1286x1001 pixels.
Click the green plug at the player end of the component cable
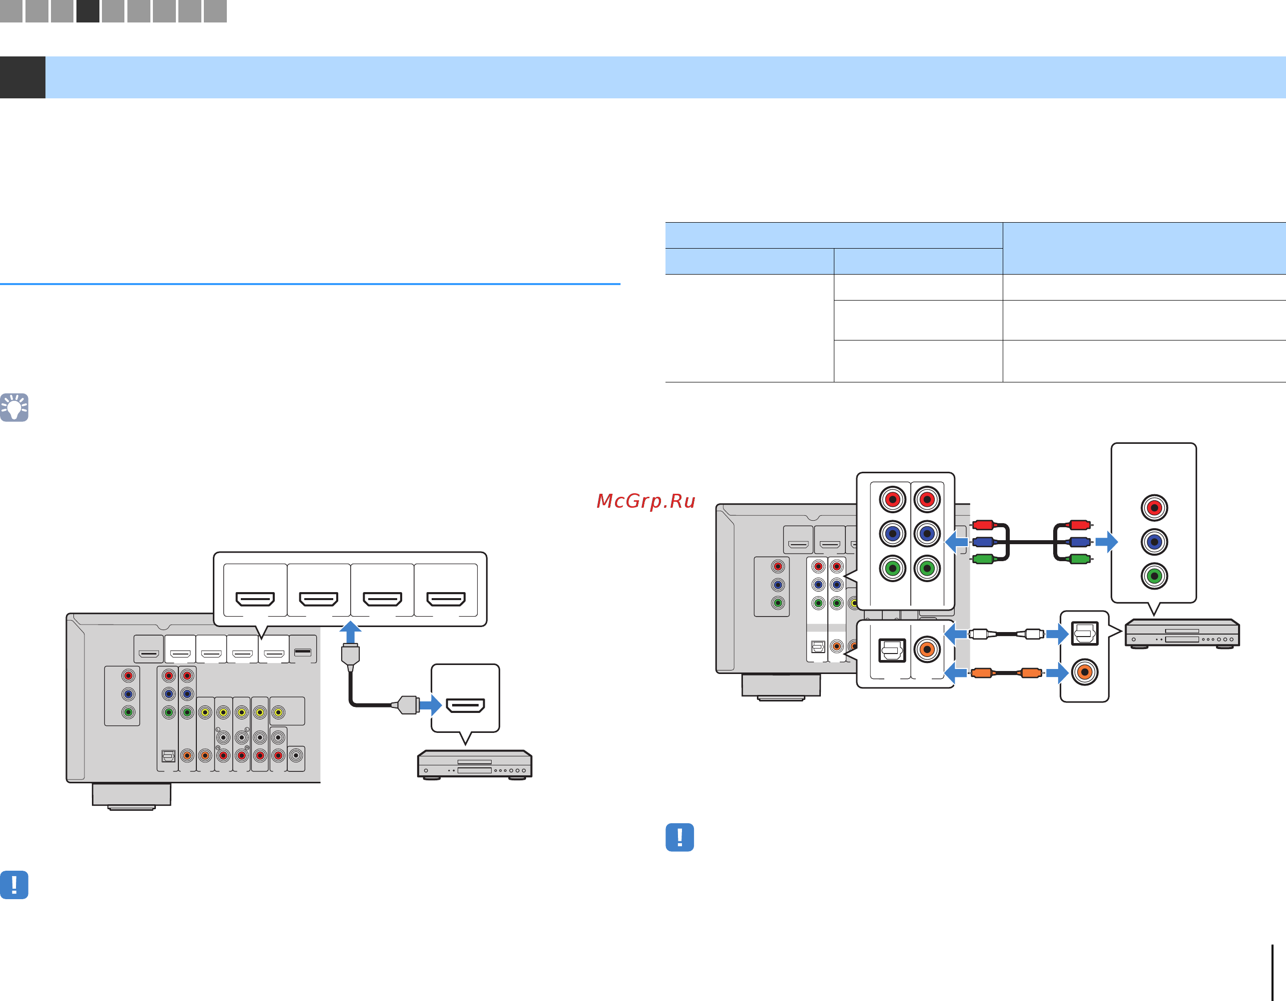[1079, 559]
